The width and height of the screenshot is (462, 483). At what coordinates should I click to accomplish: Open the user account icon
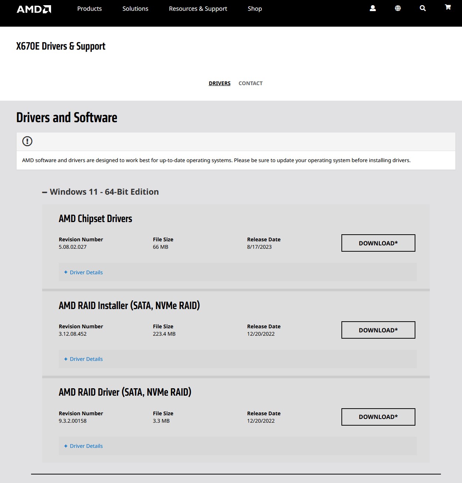[x=373, y=8]
